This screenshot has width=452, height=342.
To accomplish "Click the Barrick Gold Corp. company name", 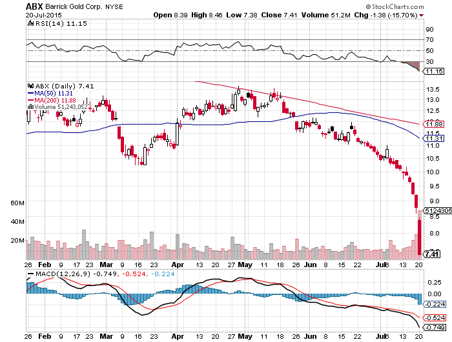I will coord(74,6).
